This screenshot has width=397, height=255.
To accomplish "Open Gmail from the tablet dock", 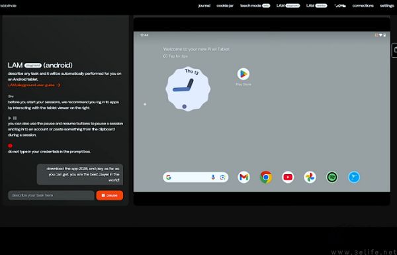I will 243,177.
